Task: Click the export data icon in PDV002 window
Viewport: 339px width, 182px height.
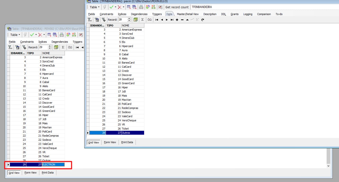Action: click(x=49, y=35)
